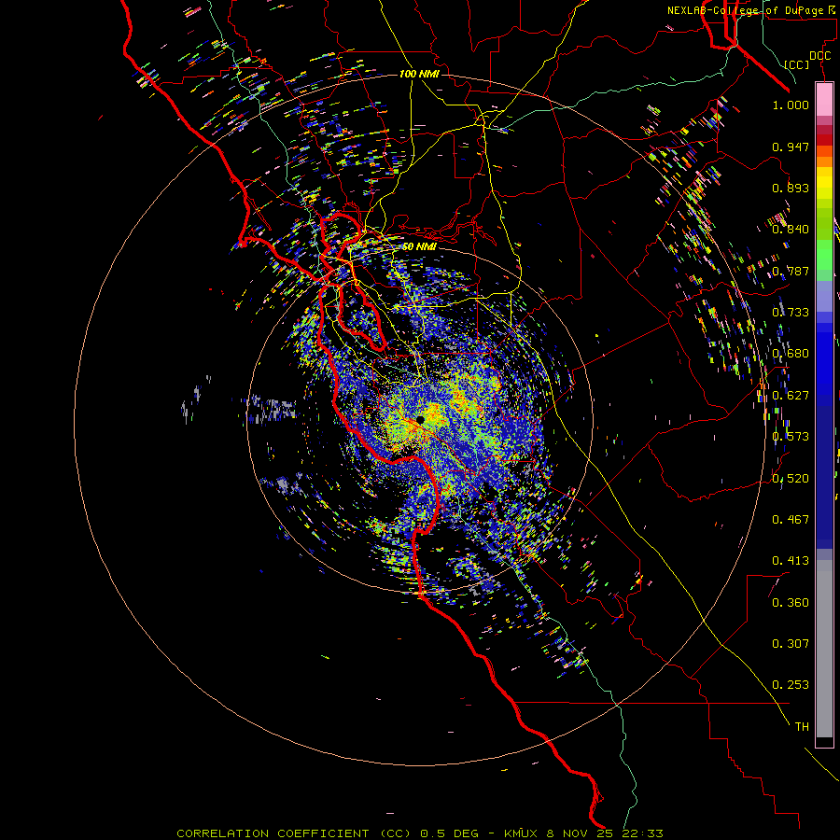Select the 0.893 scale value
The image size is (840, 840).
tap(791, 188)
